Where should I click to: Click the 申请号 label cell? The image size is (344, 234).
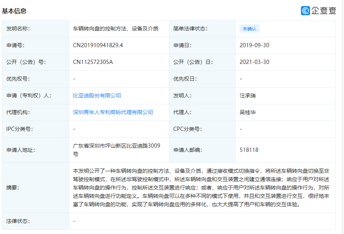35,45
